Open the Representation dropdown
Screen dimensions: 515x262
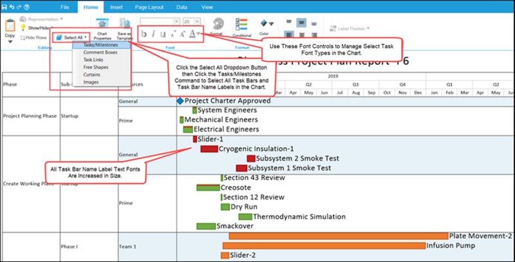click(41, 19)
